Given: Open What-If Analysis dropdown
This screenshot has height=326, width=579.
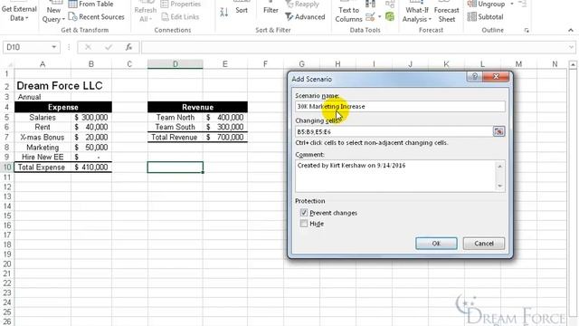Looking at the screenshot, I should [417, 14].
